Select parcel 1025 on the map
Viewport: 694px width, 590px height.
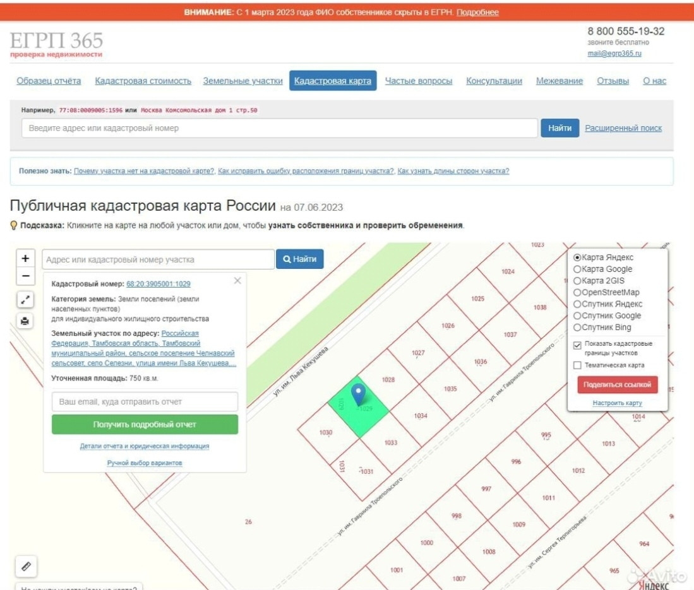click(x=477, y=299)
